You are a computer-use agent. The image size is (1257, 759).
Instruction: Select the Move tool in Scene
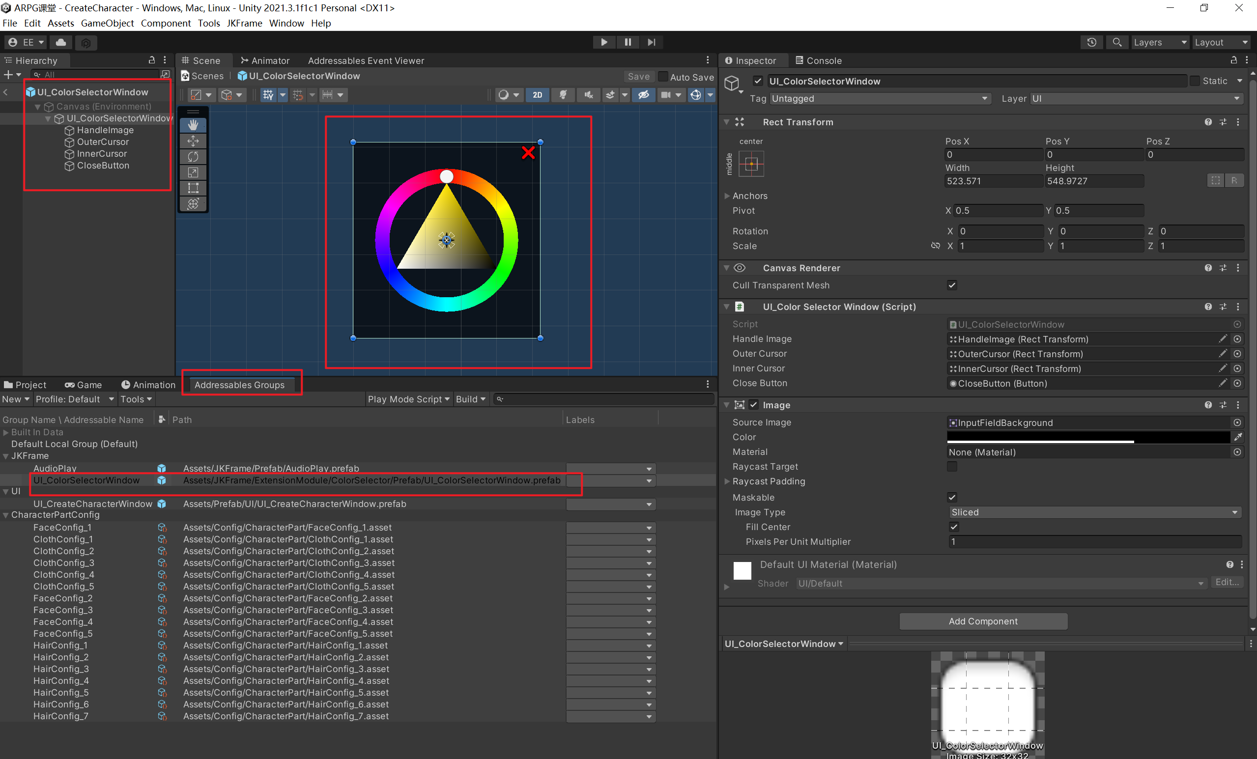193,141
